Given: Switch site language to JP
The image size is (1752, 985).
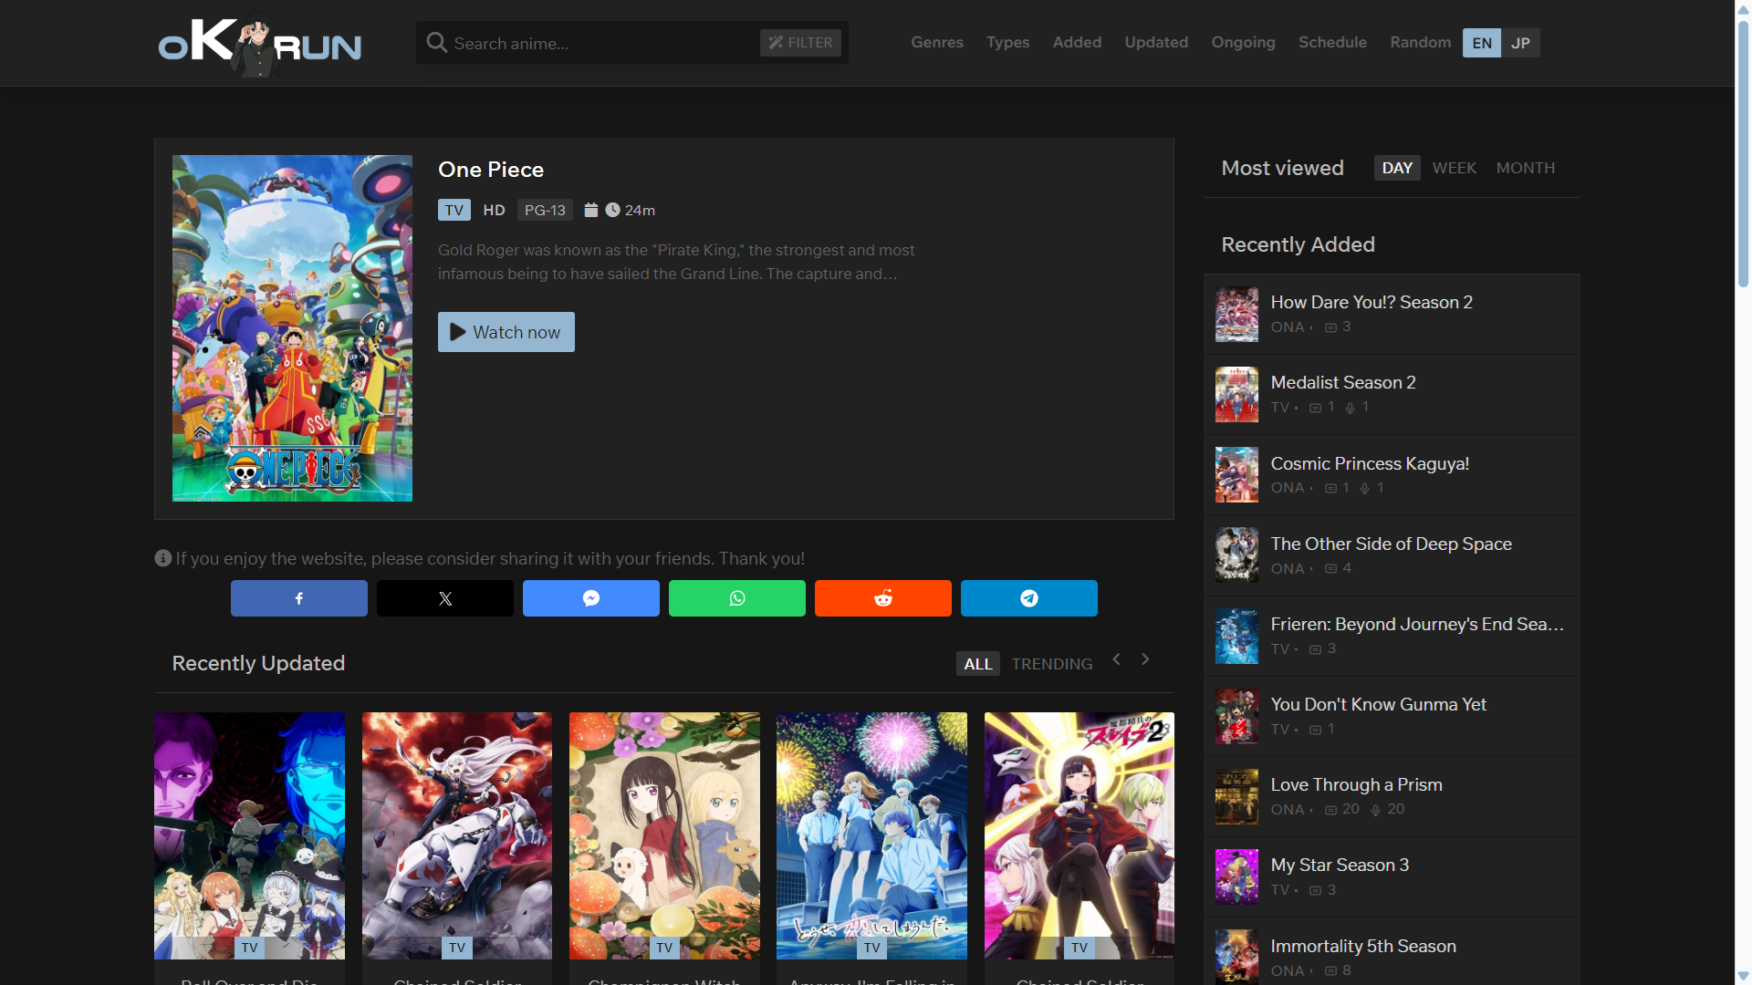Looking at the screenshot, I should 1520,42.
